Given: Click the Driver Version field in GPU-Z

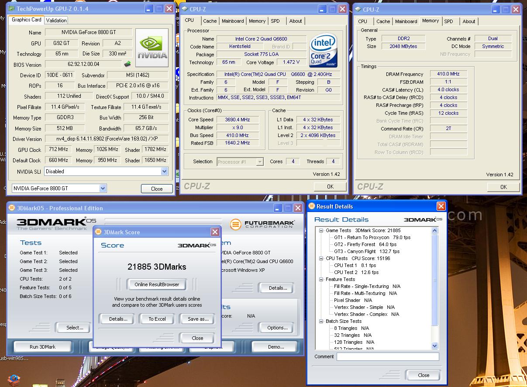Looking at the screenshot, I should (106, 139).
